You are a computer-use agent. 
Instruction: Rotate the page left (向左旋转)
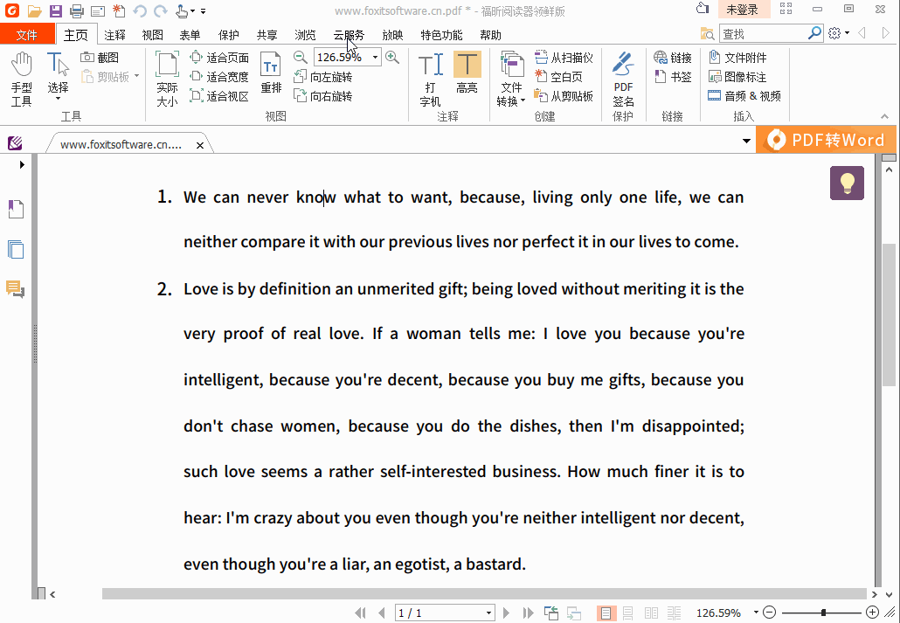coord(322,77)
